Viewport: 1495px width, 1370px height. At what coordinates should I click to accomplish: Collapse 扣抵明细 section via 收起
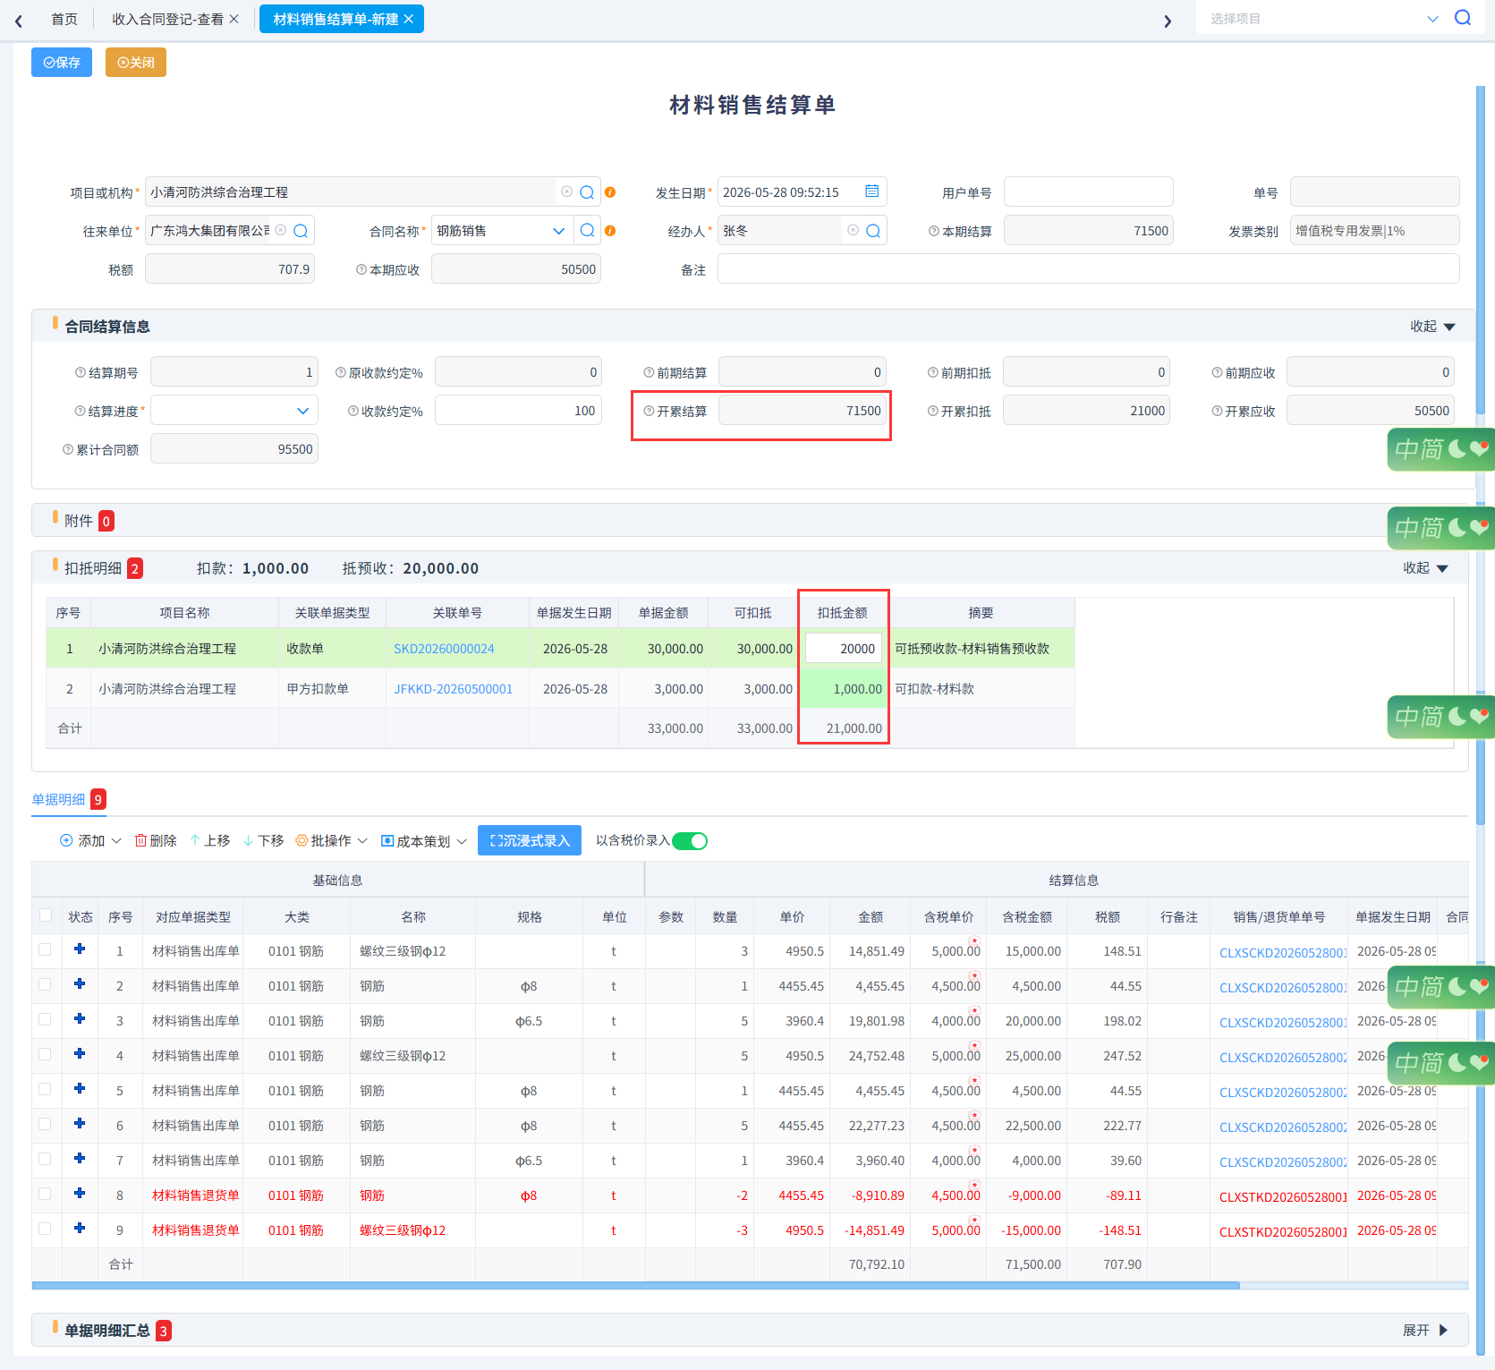pyautogui.click(x=1425, y=567)
